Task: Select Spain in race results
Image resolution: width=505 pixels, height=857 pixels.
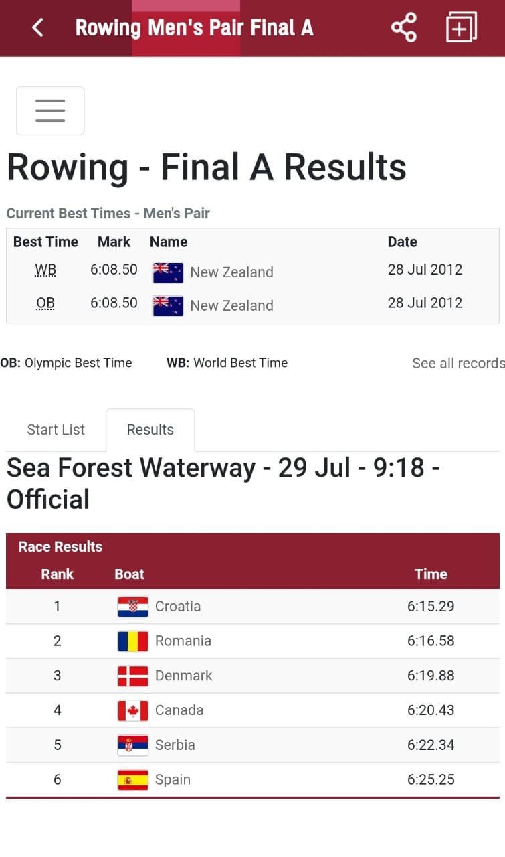Action: 173,780
